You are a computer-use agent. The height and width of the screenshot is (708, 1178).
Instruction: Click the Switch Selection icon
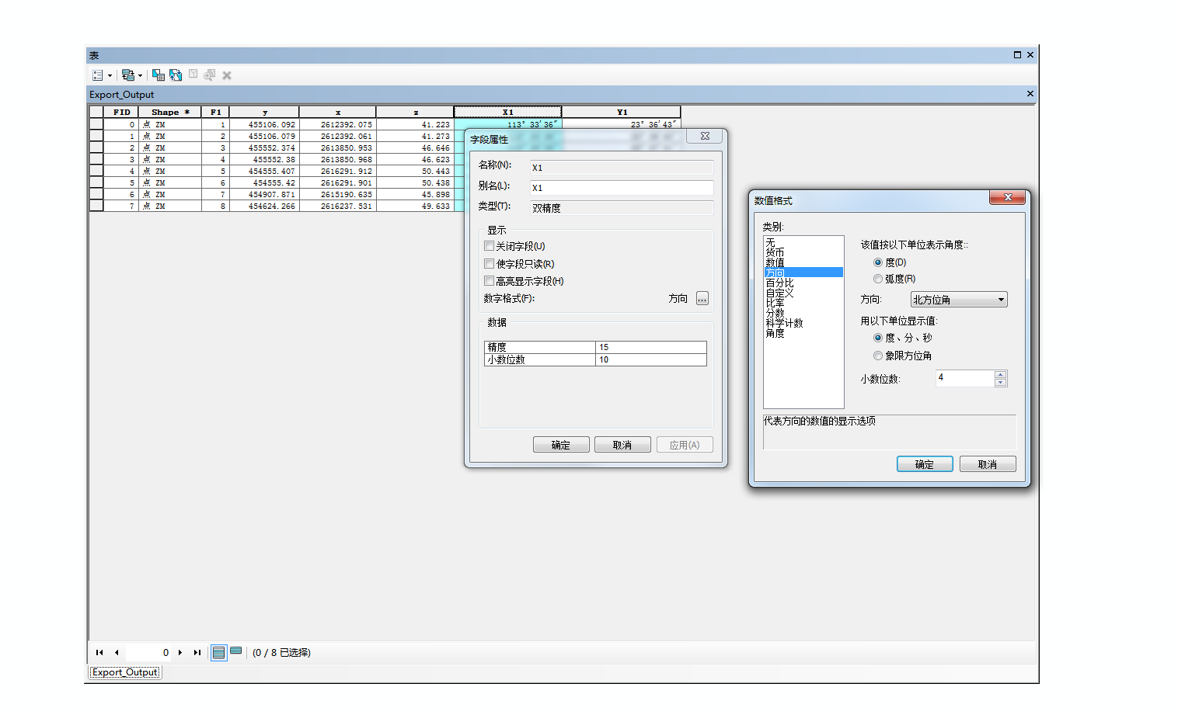pyautogui.click(x=176, y=75)
